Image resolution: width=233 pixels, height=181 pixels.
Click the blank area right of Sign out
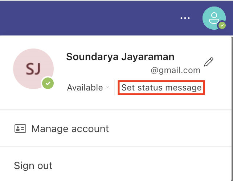click(145, 166)
